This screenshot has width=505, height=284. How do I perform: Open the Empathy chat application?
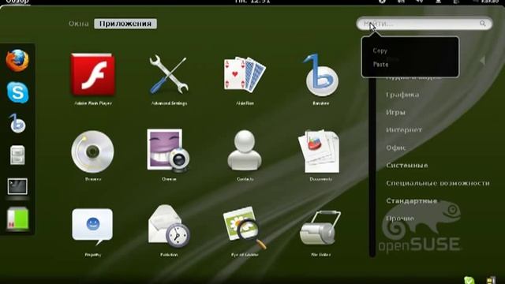(92, 226)
